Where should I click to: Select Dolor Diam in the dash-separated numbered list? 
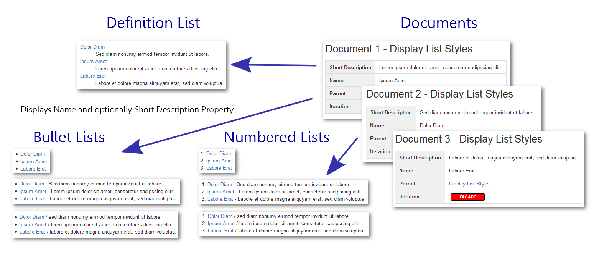coord(220,185)
